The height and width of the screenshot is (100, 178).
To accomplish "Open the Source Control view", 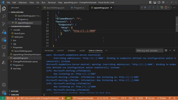I will click(4, 24).
